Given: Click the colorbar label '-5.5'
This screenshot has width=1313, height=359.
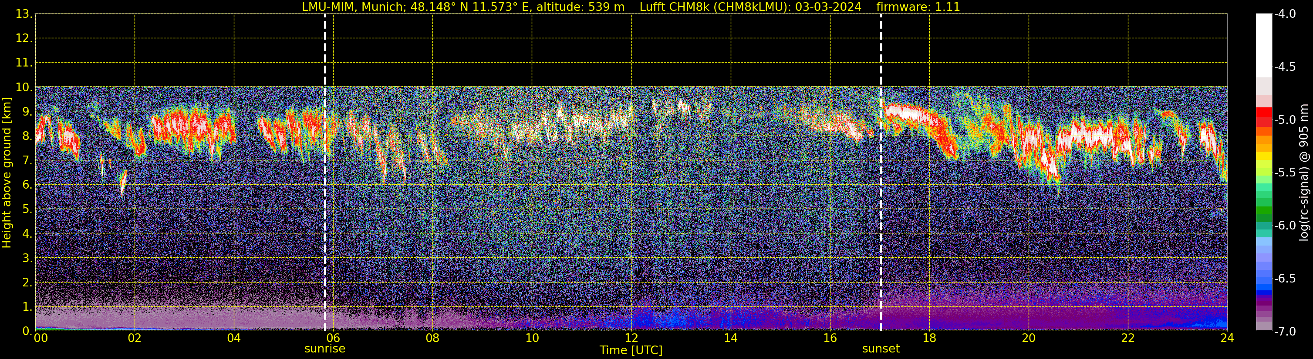Looking at the screenshot, I should (1285, 173).
